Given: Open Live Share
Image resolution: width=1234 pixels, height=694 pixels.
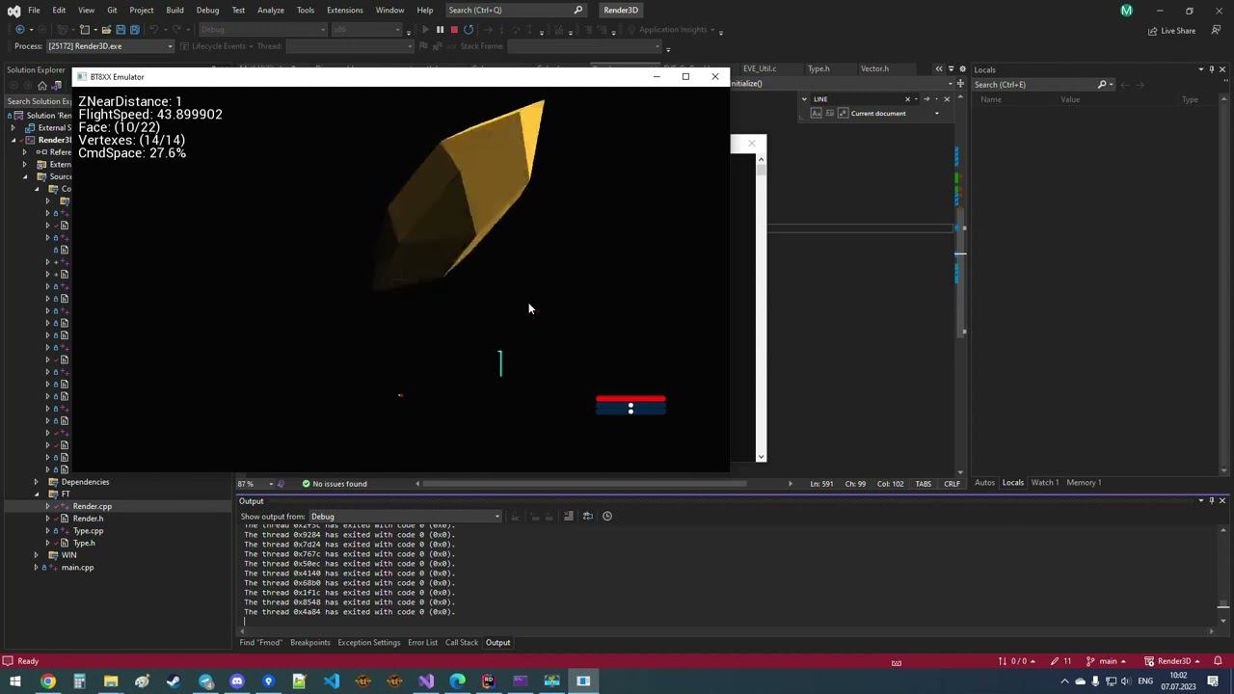Looking at the screenshot, I should tap(1171, 31).
